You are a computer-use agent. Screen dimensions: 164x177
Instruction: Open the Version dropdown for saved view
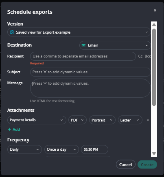(x=79, y=32)
